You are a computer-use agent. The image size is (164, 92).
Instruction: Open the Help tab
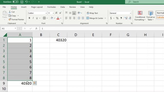coord(91,7)
